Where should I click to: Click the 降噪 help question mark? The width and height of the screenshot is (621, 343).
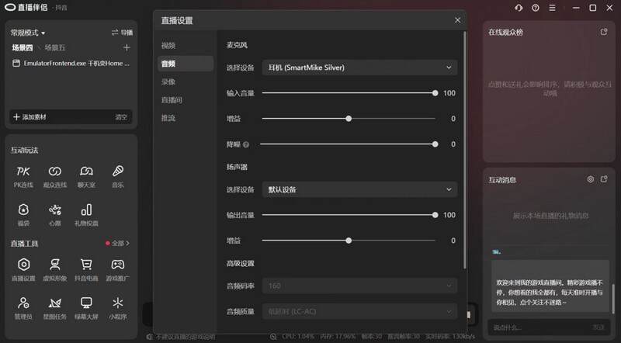(246, 144)
